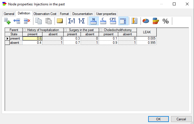Toggle the percent display icon
194x124 pixels.
coord(165,21)
